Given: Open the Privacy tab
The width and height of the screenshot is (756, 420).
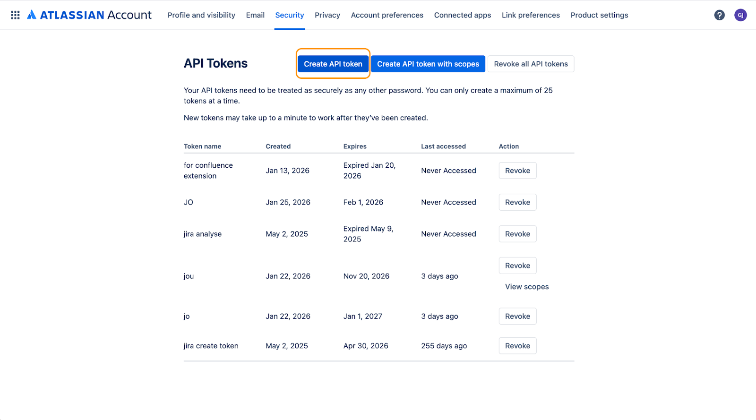Looking at the screenshot, I should pos(327,15).
